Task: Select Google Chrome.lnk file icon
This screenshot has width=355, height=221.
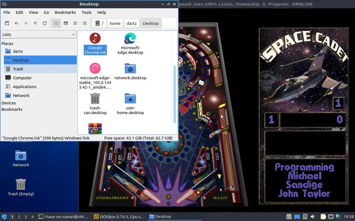Action: tap(95, 38)
